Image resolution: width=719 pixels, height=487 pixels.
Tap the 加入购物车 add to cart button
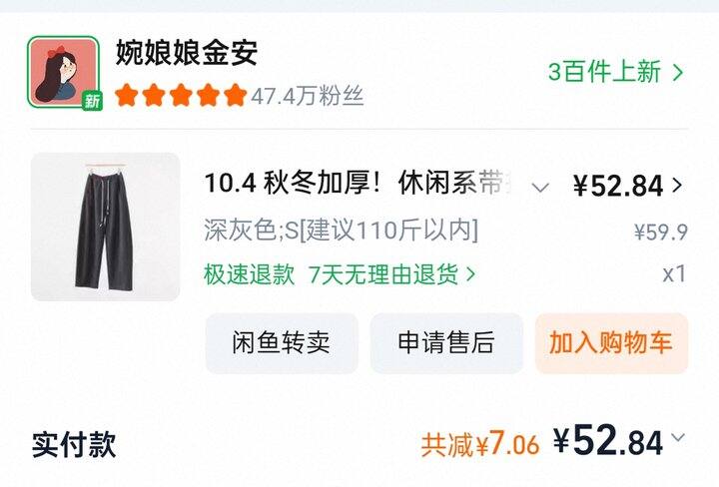click(612, 342)
